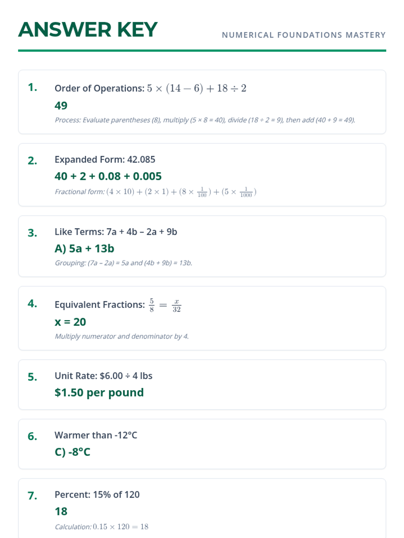Click the Numerical Foundations Mastery subtitle

click(304, 35)
